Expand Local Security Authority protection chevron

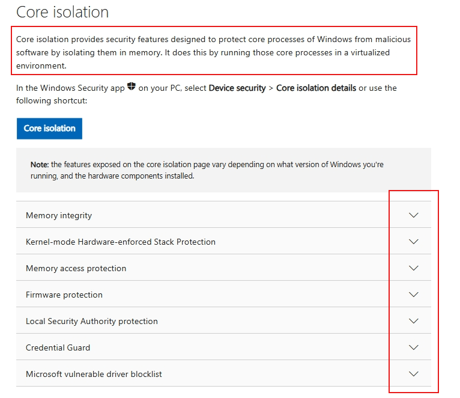(x=413, y=321)
